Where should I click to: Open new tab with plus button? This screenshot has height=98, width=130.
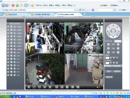[84, 14]
